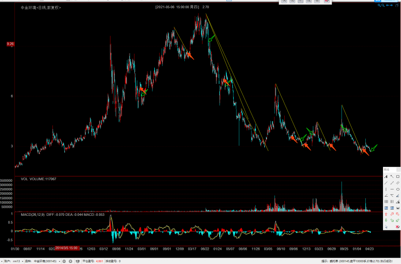Image resolution: width=401 pixels, height=264 pixels.
Task: Click the 2014/3/5 date marker on axis
Action: tap(67, 248)
